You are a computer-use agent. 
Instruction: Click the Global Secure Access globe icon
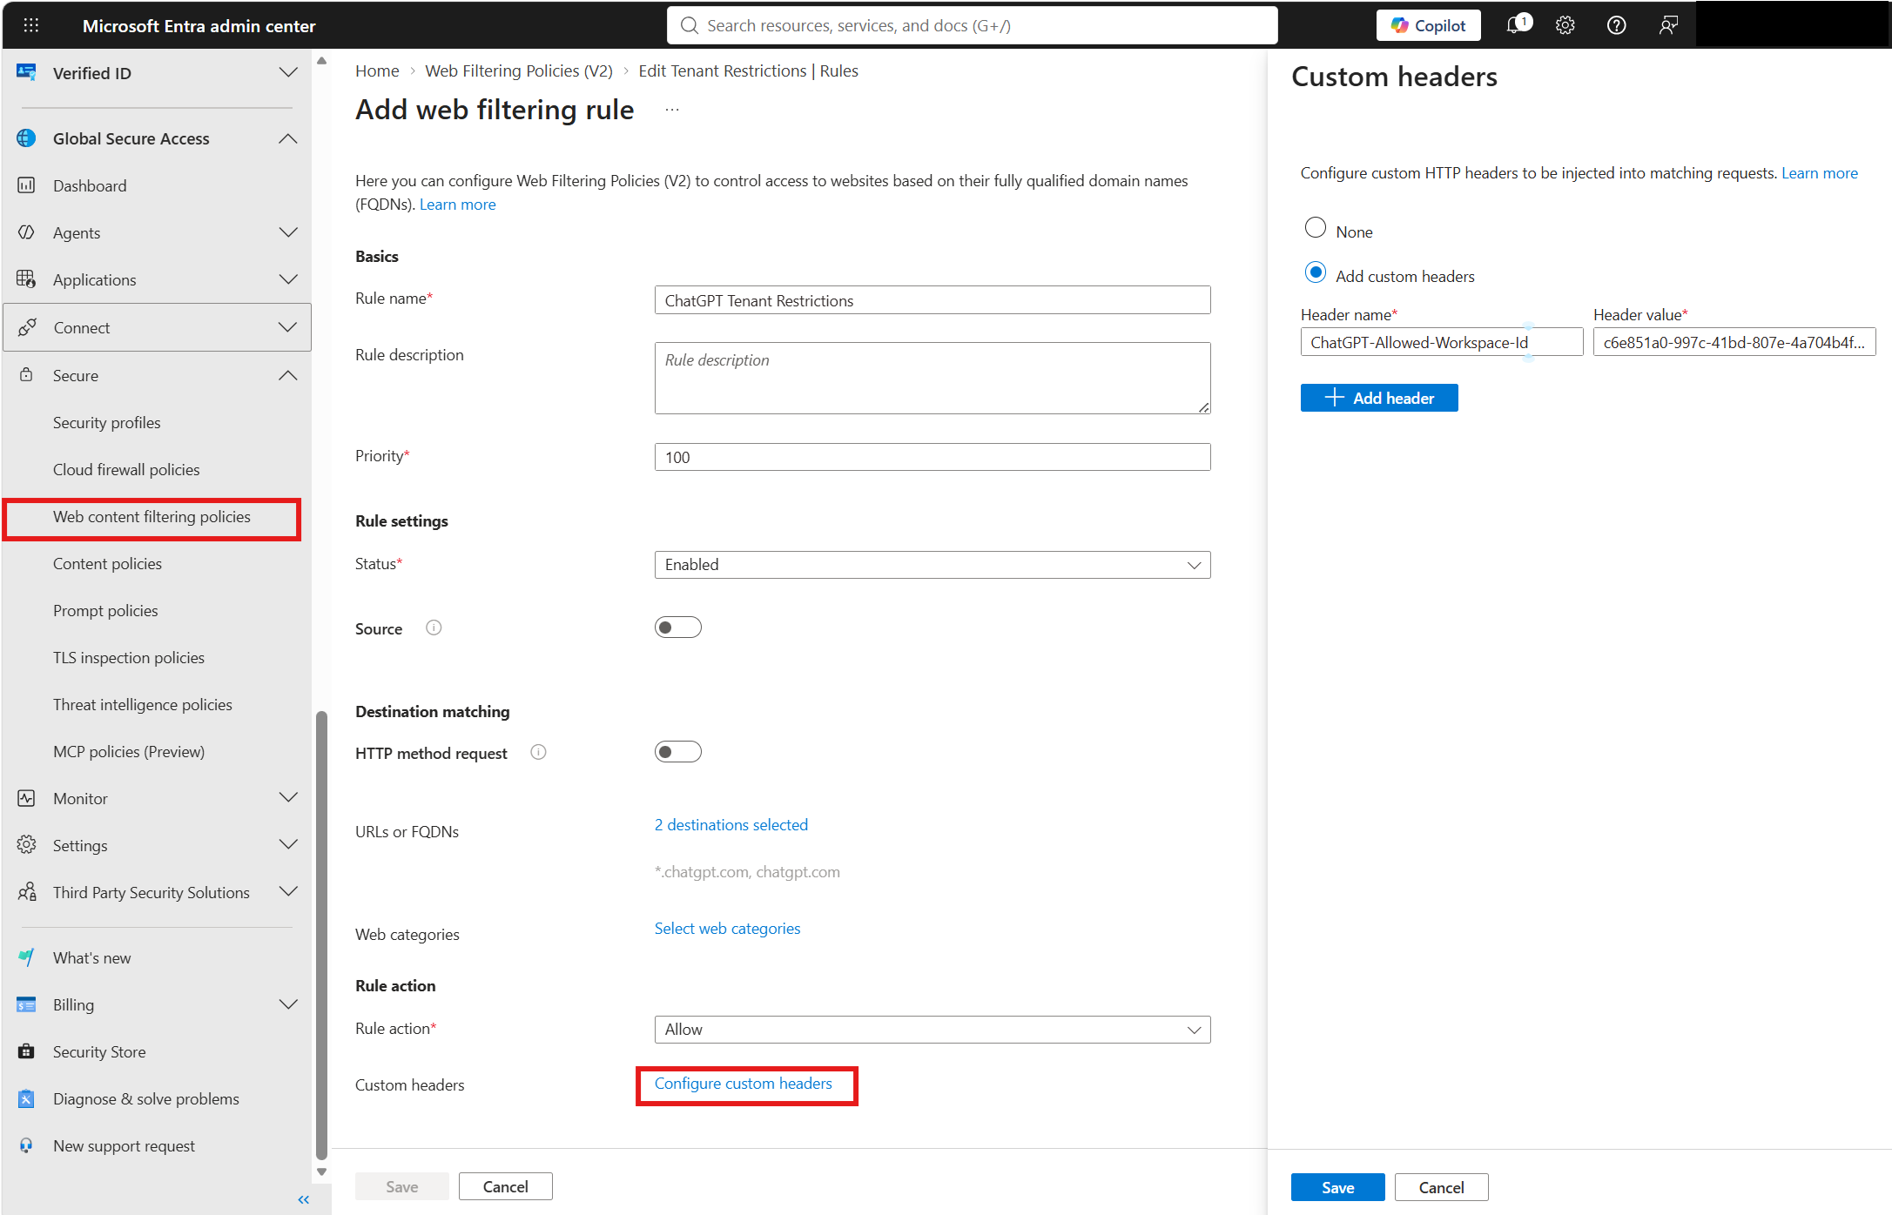26,138
